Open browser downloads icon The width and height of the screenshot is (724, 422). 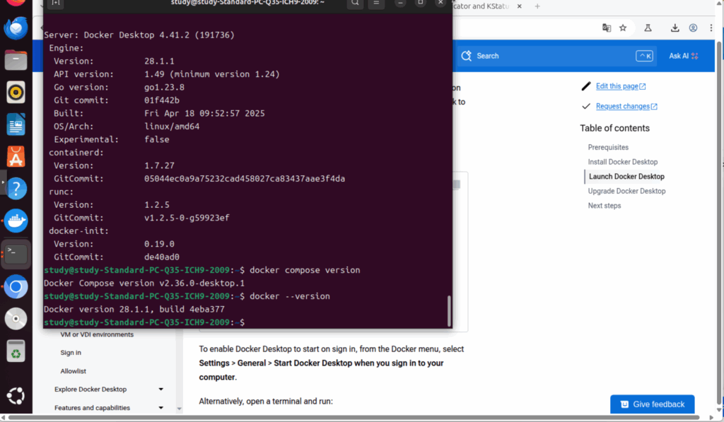[675, 28]
